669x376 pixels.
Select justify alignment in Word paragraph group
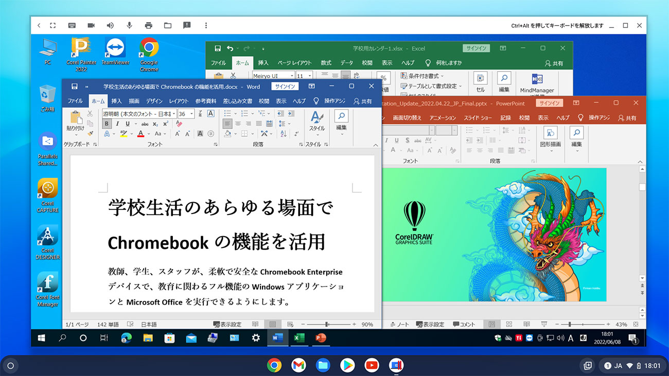pyautogui.click(x=259, y=123)
